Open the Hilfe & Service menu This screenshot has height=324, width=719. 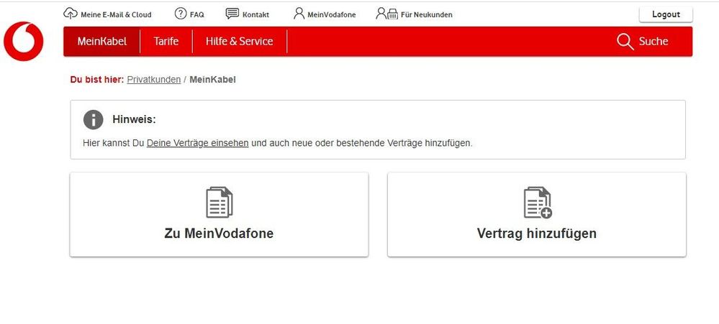coord(240,41)
